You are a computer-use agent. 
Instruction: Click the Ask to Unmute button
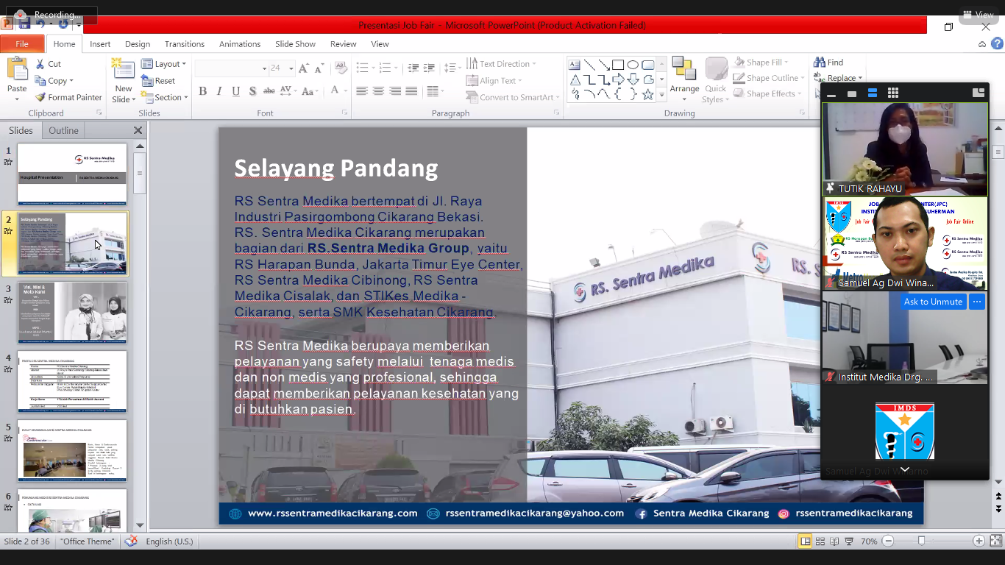[x=933, y=302]
